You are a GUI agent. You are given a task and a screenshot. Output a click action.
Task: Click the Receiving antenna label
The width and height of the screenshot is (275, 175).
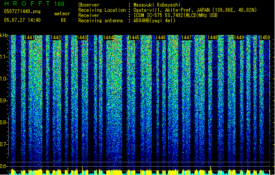[101, 21]
